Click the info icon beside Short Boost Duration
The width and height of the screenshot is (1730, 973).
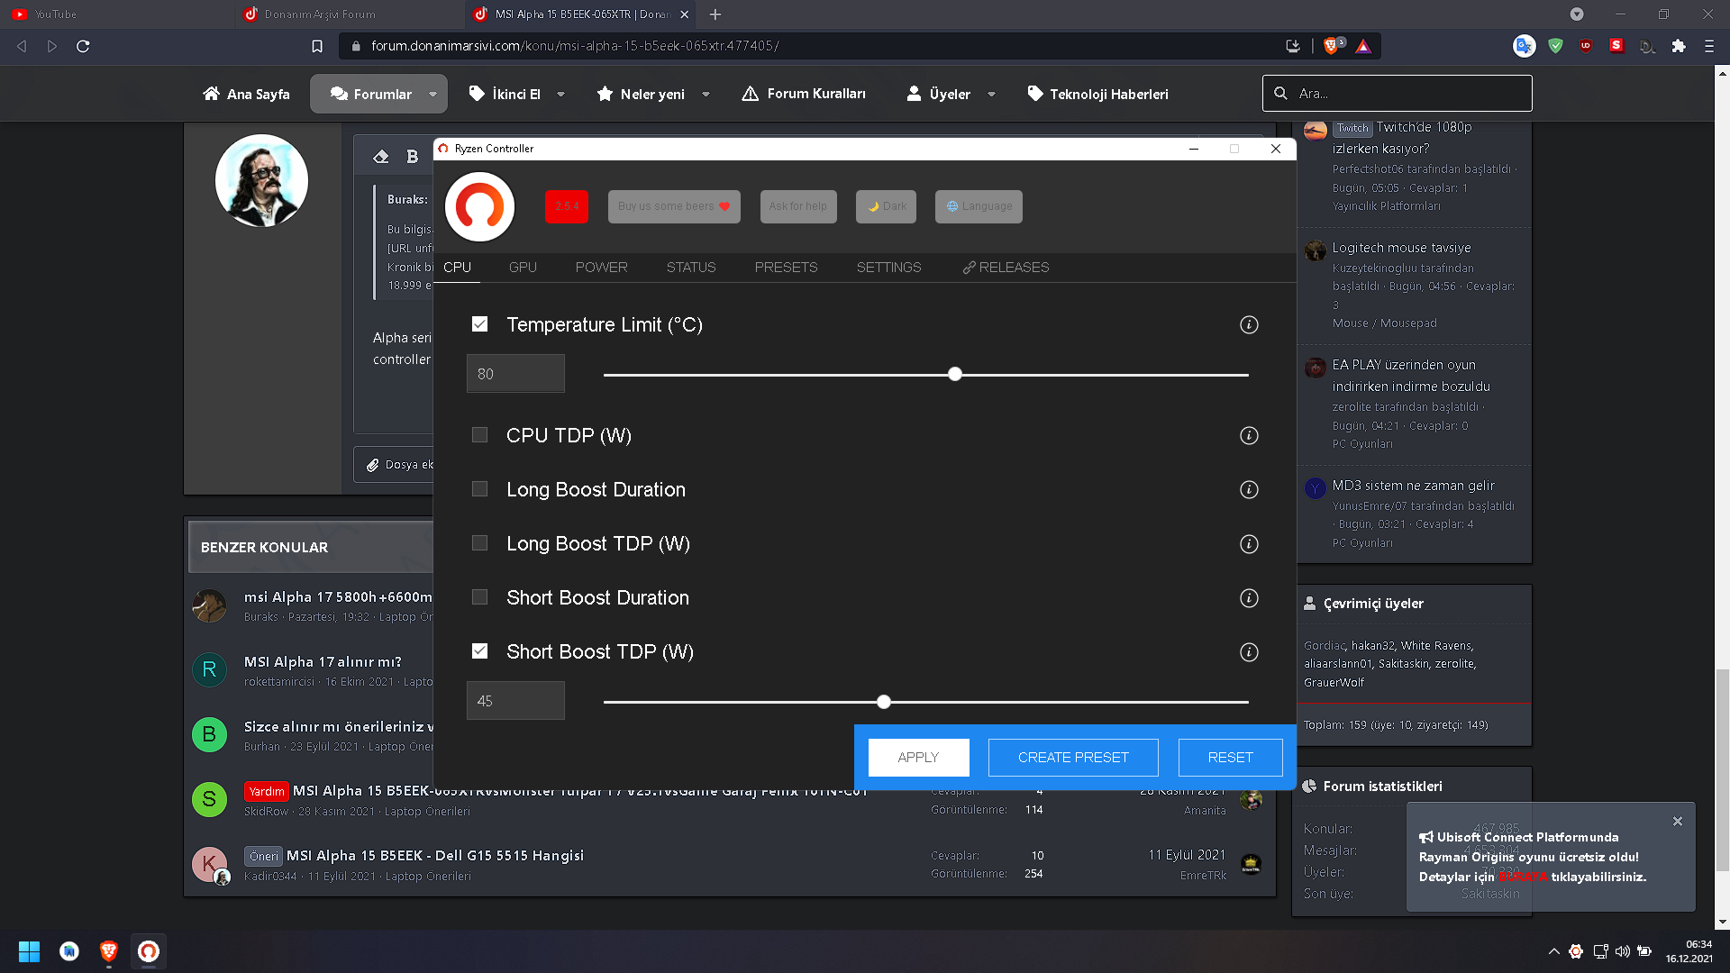(1249, 598)
